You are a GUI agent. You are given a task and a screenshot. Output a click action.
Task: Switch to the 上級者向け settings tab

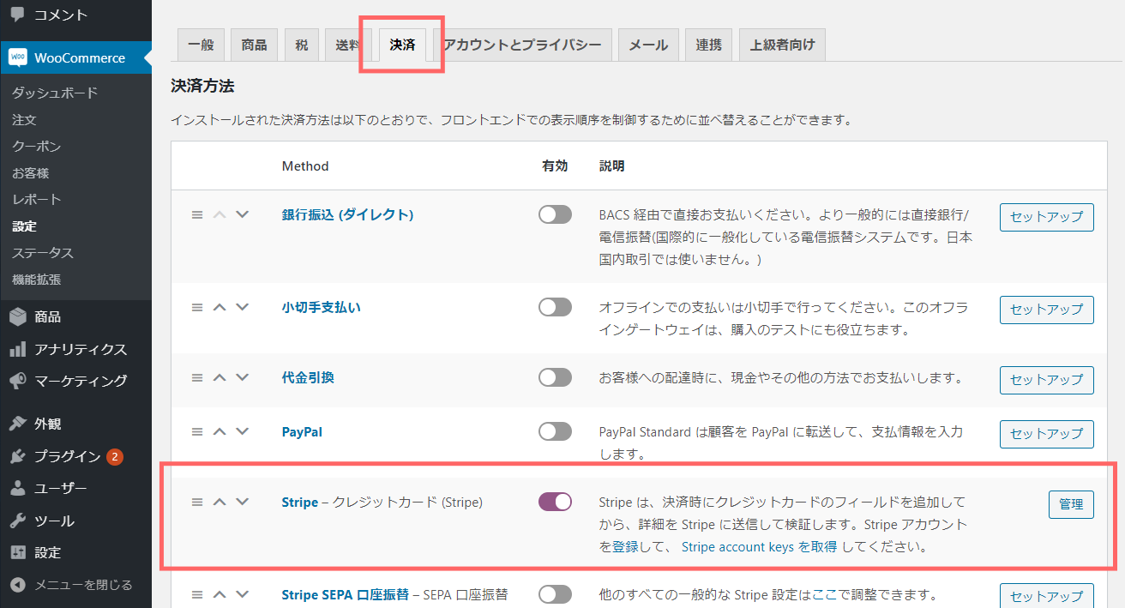(x=782, y=45)
